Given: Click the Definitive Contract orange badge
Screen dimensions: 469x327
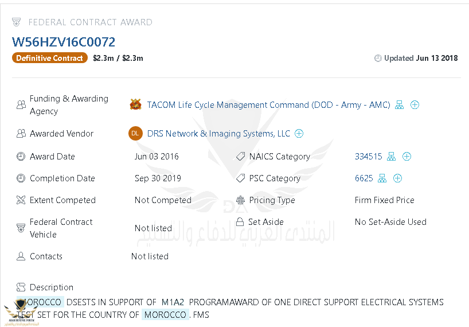Looking at the screenshot, I should coord(50,58).
